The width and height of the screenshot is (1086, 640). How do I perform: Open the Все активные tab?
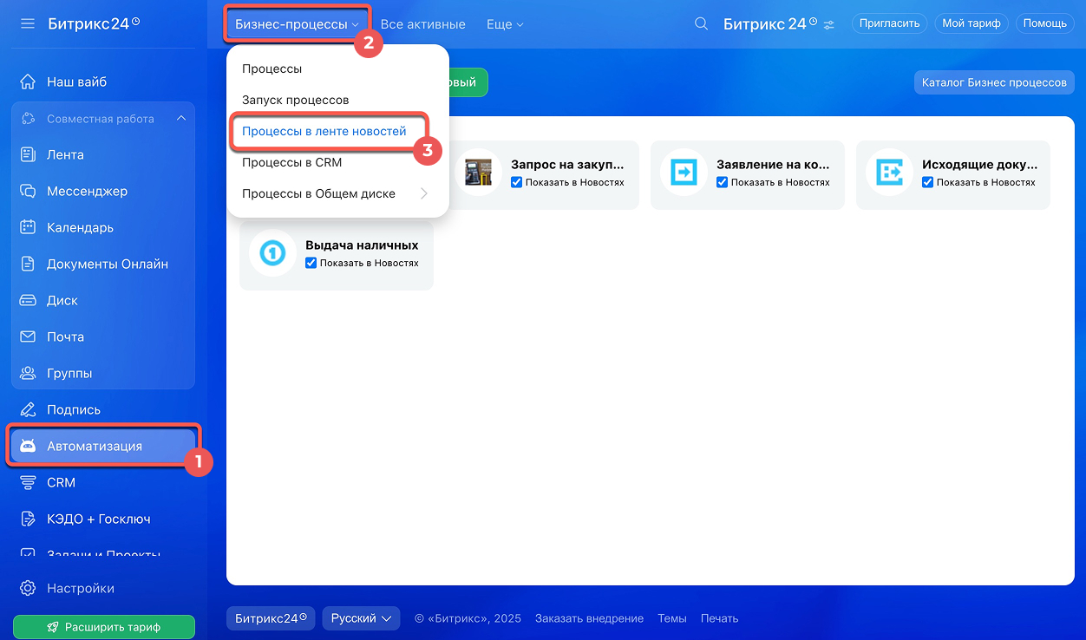pos(423,24)
